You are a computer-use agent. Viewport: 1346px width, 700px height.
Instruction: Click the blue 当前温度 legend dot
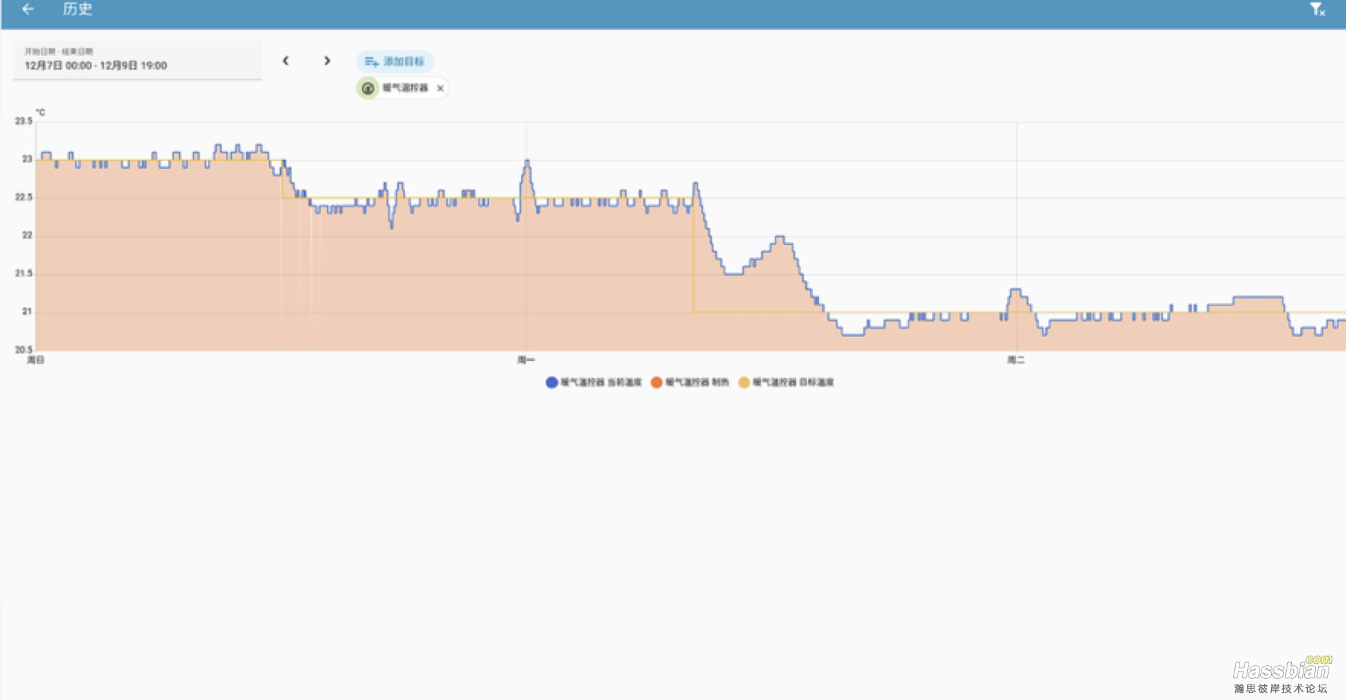(x=552, y=382)
